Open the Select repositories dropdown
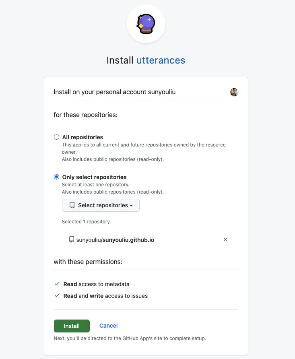Image resolution: width=295 pixels, height=359 pixels. click(101, 205)
